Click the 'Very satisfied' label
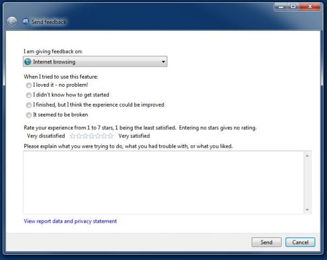This screenshot has height=260, width=327. (x=134, y=136)
